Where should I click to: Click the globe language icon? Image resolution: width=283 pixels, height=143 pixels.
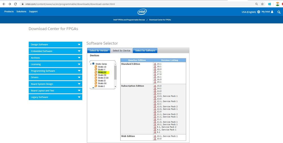pyautogui.click(x=259, y=12)
